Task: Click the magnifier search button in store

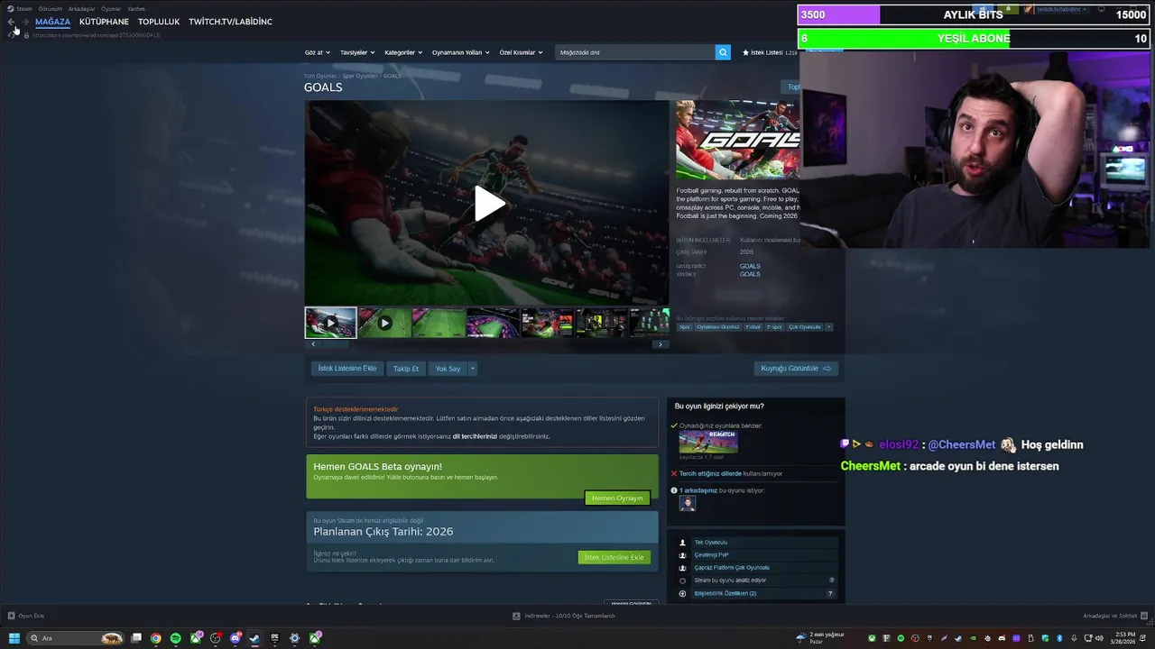Action: tap(723, 52)
